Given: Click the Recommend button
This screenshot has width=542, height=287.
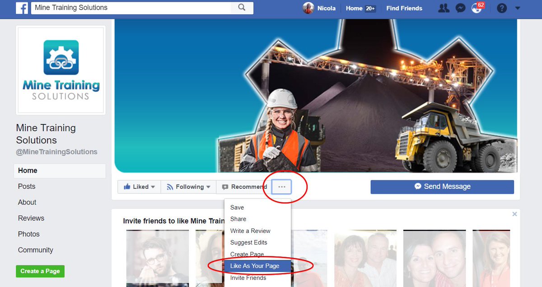Looking at the screenshot, I should (x=244, y=187).
